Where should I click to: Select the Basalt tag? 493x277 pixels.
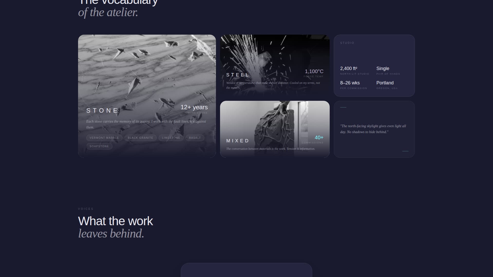point(195,138)
